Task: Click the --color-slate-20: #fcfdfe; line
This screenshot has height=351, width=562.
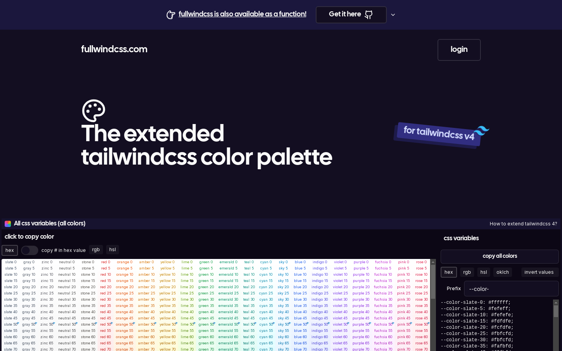Action: click(477, 327)
